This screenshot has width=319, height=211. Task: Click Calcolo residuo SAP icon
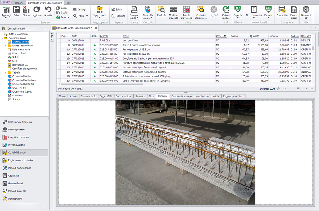226,10
